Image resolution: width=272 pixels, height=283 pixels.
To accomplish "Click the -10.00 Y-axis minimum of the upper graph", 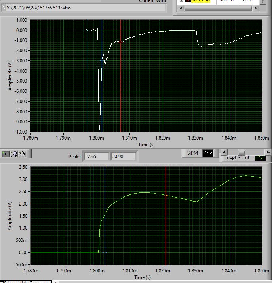I will click(x=21, y=132).
